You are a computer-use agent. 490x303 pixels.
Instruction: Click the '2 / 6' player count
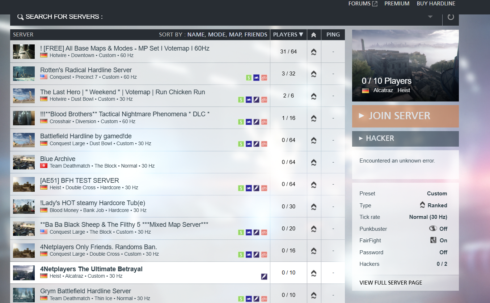[288, 96]
